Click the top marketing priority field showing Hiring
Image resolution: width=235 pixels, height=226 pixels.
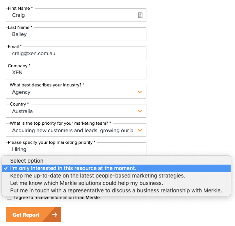pyautogui.click(x=76, y=149)
